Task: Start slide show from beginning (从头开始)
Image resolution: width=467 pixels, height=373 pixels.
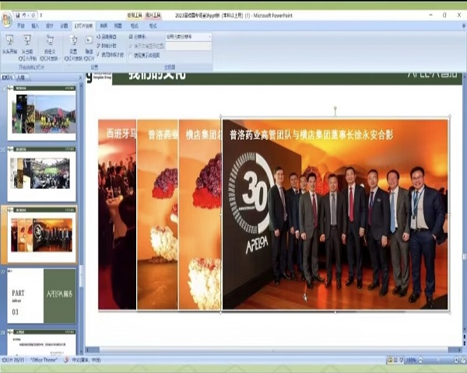Action: [9, 44]
